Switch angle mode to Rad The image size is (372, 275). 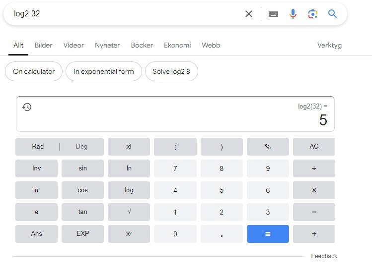[38, 147]
